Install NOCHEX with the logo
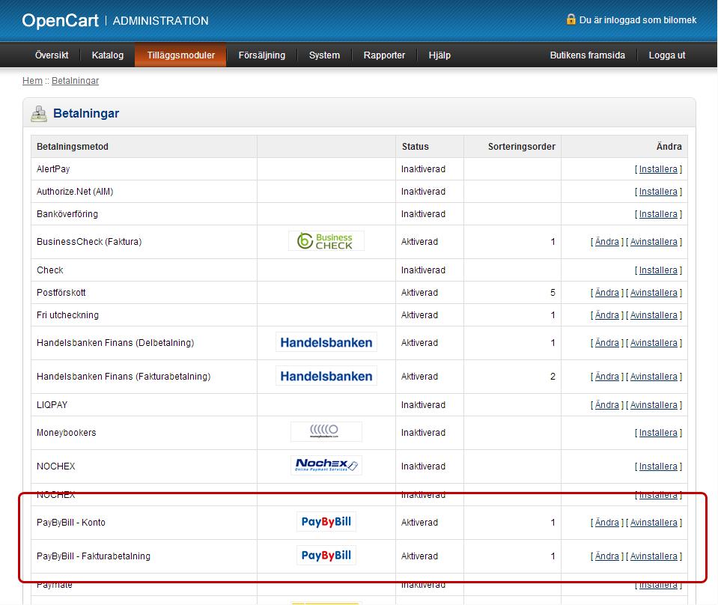 pyautogui.click(x=658, y=466)
